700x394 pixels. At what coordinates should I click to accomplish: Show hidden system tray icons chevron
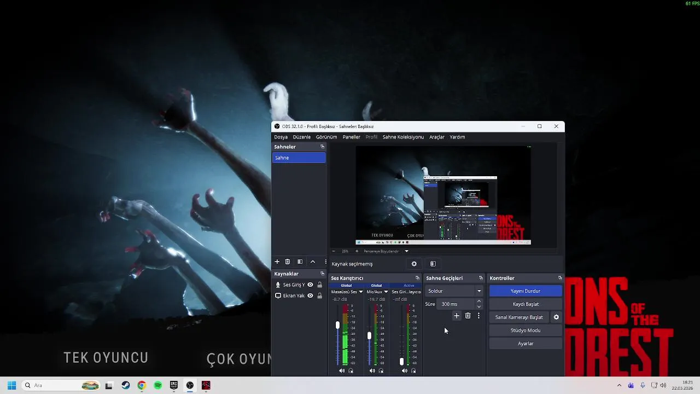pos(619,385)
